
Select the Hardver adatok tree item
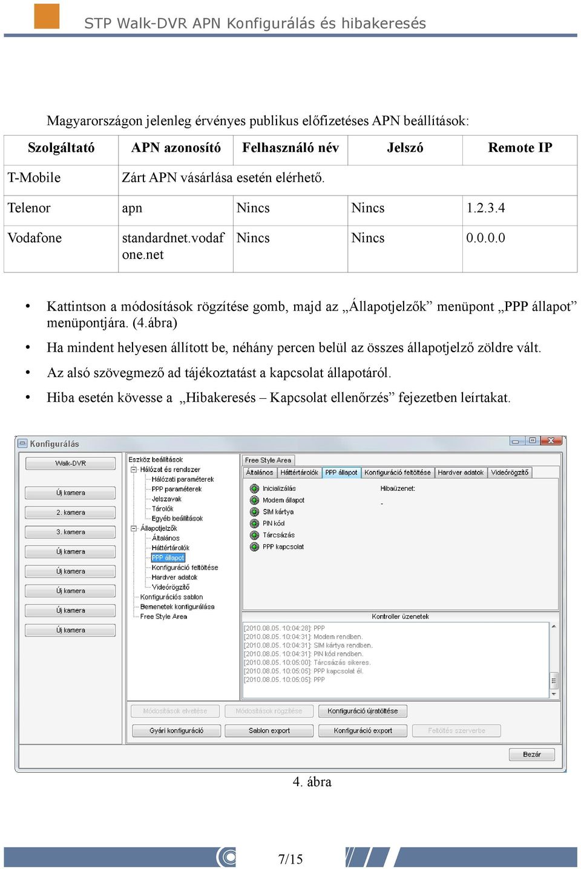pos(174,577)
